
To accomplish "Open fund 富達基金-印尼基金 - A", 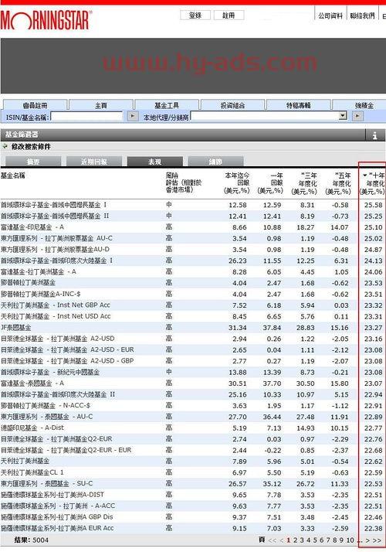I will tap(32, 227).
